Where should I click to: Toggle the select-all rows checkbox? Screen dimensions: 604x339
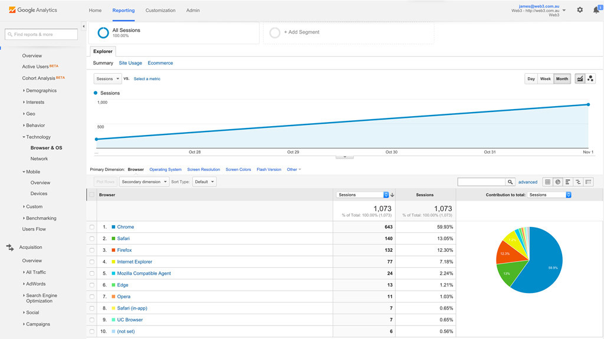[91, 195]
